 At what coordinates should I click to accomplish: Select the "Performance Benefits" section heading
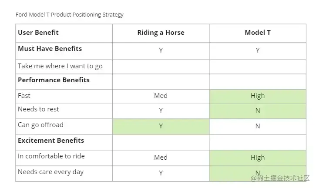(x=54, y=80)
